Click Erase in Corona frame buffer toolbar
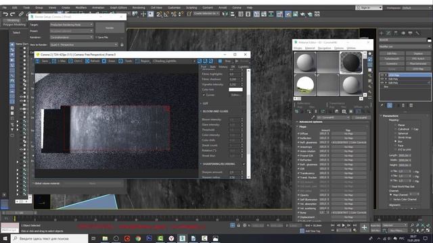 (109, 61)
